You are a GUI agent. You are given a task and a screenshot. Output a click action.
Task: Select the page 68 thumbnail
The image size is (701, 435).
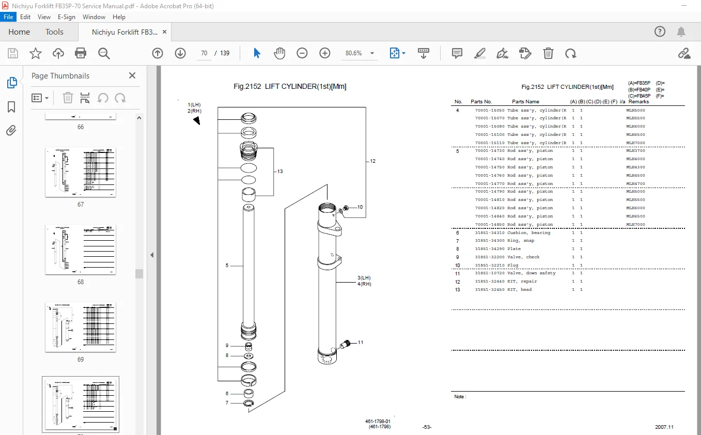81,250
